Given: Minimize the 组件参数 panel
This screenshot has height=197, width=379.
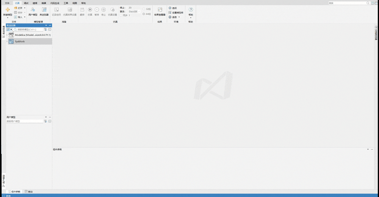Looking at the screenshot, I should (x=372, y=149).
